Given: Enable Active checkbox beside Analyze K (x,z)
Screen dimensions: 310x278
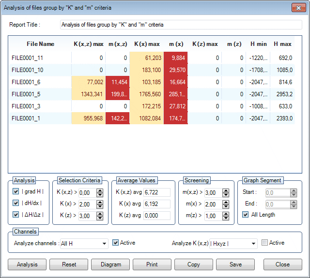Looking at the screenshot, I should [264, 243].
